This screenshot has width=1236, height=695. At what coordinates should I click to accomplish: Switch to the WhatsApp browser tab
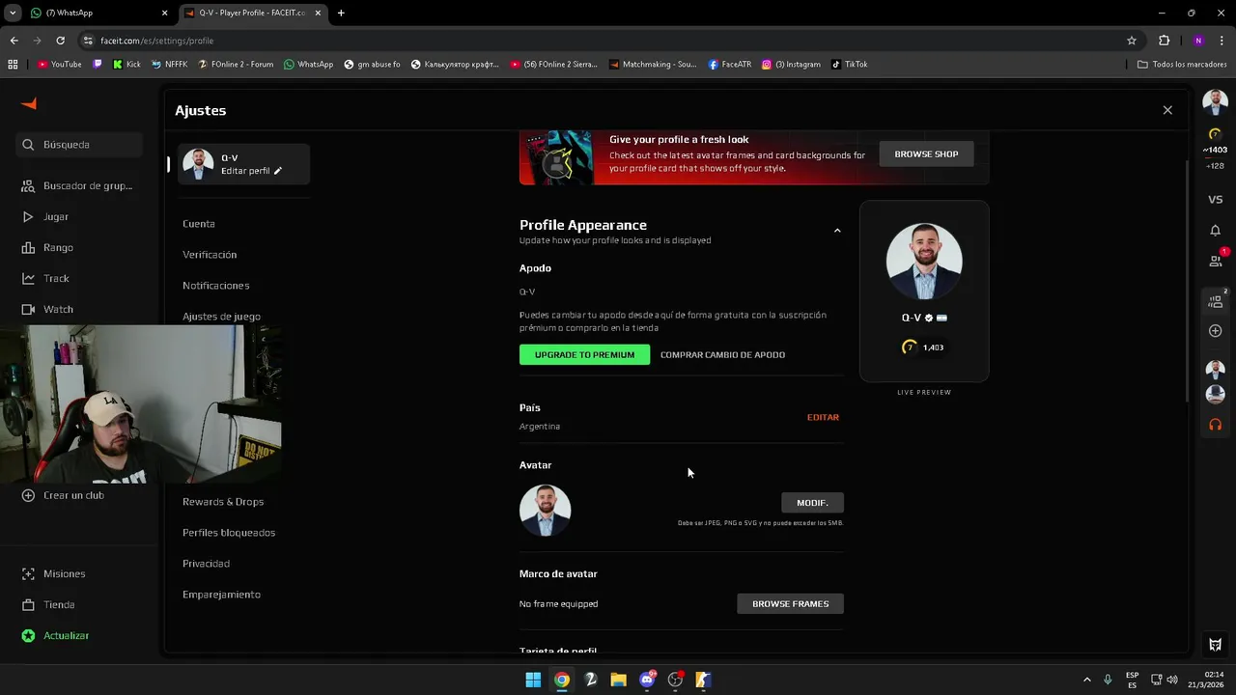(x=97, y=13)
